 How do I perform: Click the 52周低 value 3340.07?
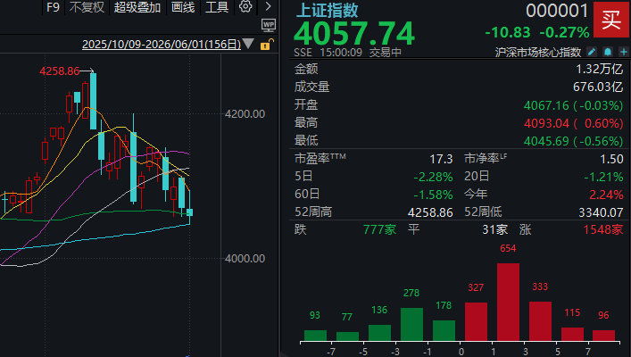[601, 212]
